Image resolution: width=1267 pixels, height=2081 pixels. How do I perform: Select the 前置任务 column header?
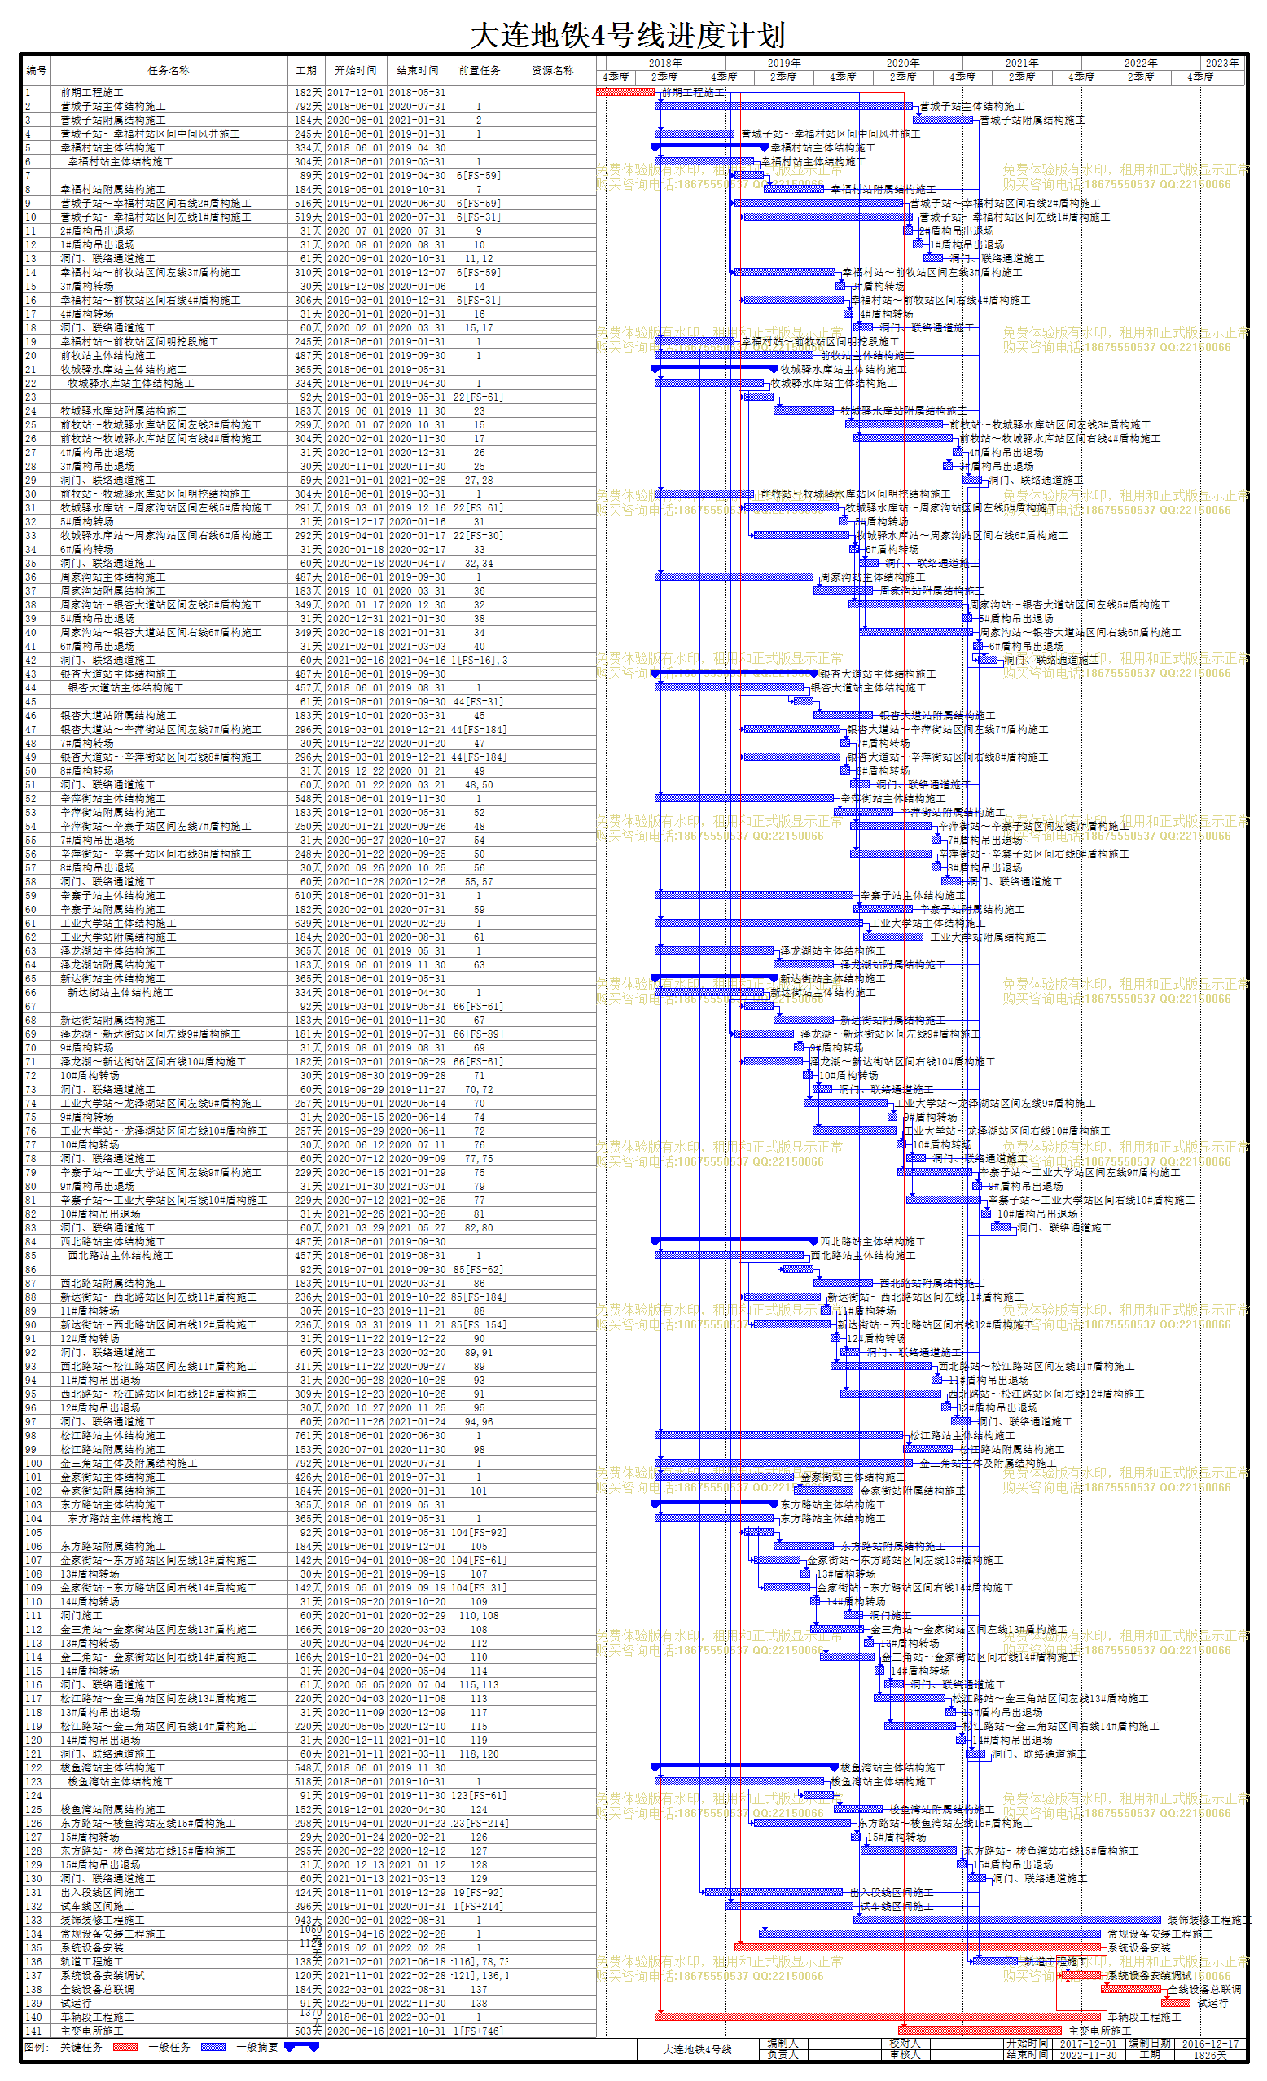[480, 70]
